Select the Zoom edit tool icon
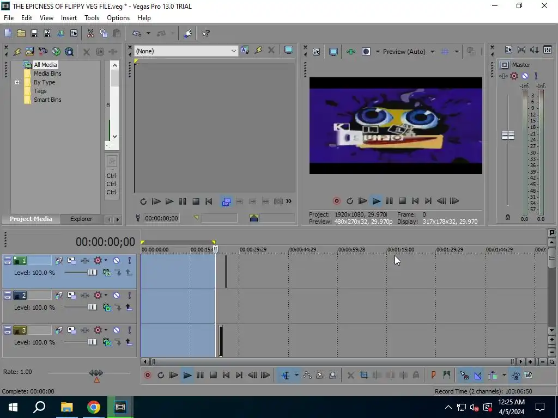Viewport: 558px width, 418px height. click(x=333, y=375)
